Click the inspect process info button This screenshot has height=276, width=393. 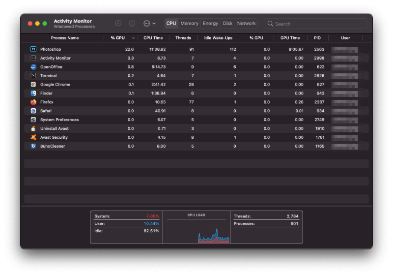point(132,23)
